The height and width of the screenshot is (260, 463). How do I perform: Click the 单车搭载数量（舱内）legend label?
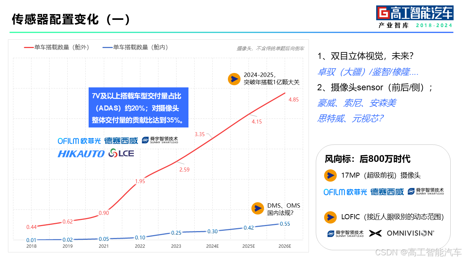[141, 47]
